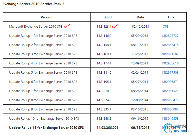The width and height of the screenshot is (190, 135).
Task: Click build number 14.3.195.1
Action: pyautogui.click(x=104, y=82)
